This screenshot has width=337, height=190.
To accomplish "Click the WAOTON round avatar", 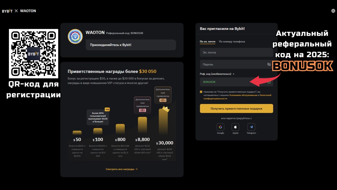I will coord(75,37).
